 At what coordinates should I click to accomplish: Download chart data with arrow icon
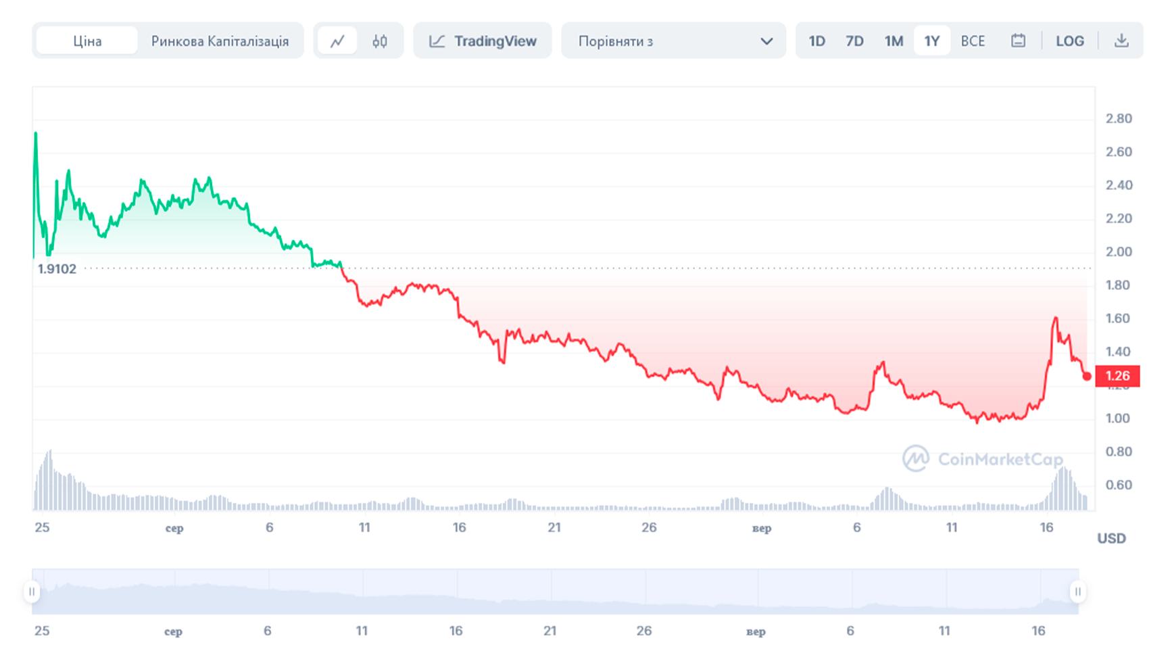pyautogui.click(x=1121, y=41)
